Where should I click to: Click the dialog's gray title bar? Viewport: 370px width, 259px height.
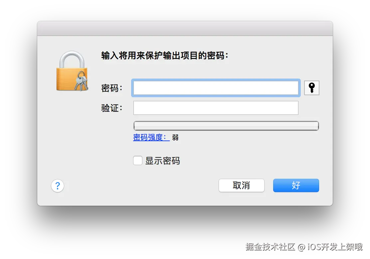(185, 29)
